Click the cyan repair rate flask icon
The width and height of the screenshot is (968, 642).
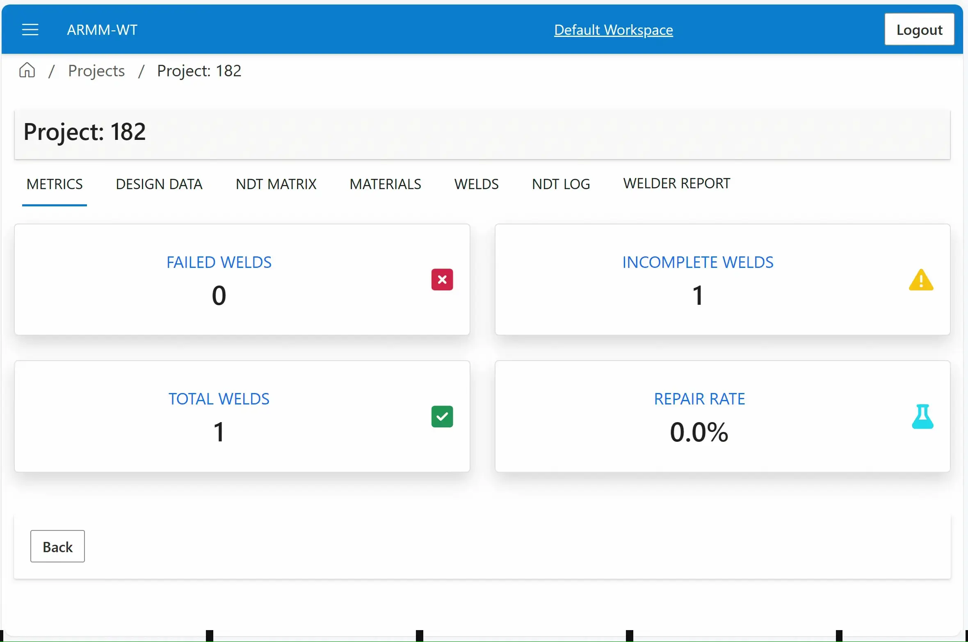coord(922,416)
